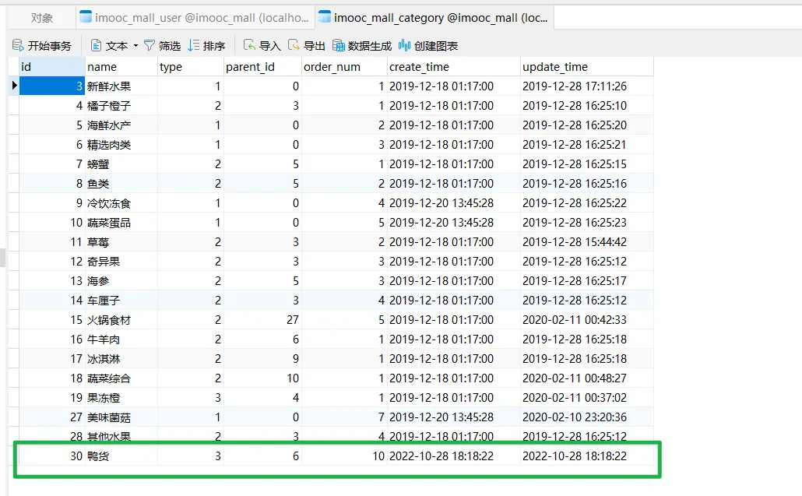Select the name cell 蔬菜综合

pyautogui.click(x=121, y=378)
